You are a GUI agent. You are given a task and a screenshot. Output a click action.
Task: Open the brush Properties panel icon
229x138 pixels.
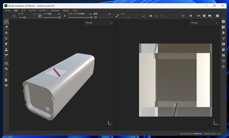[x=223, y=38]
